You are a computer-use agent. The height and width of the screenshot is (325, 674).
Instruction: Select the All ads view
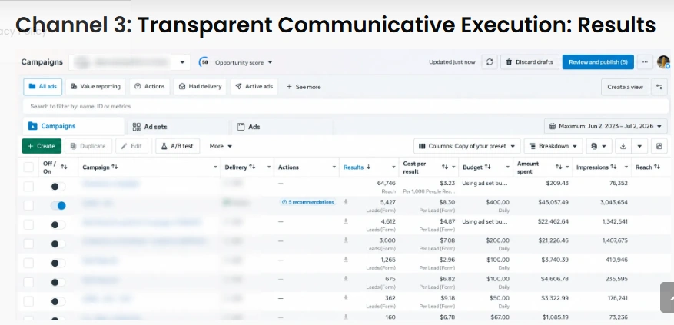42,86
